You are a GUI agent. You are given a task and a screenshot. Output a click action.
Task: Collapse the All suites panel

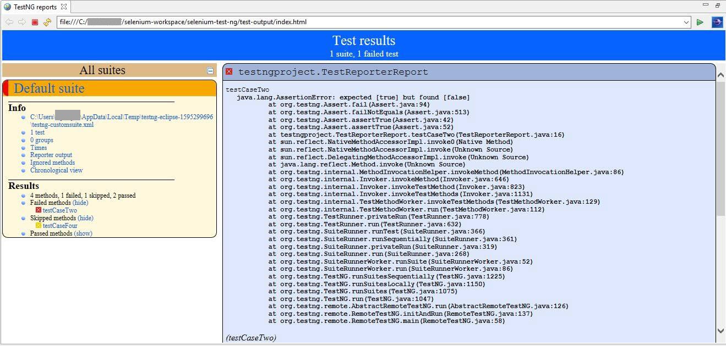click(x=210, y=70)
